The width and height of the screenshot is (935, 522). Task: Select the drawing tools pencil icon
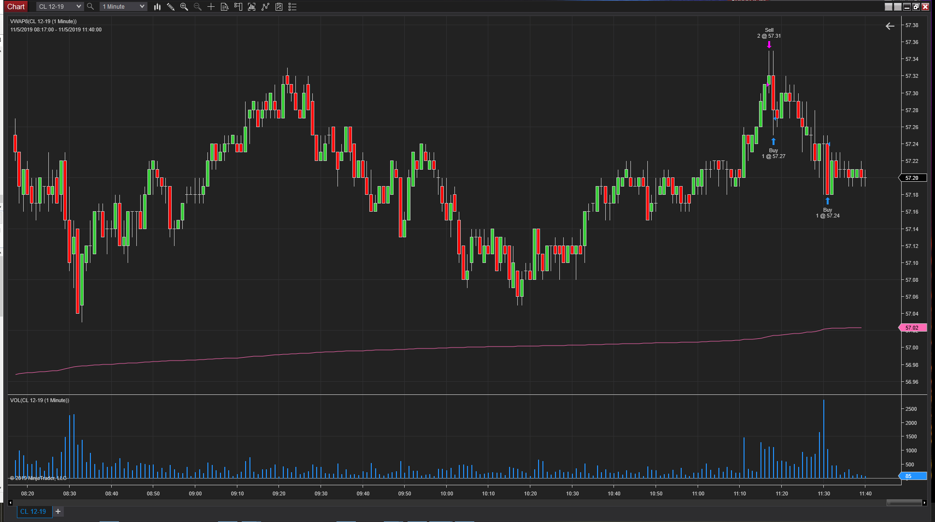(x=171, y=7)
